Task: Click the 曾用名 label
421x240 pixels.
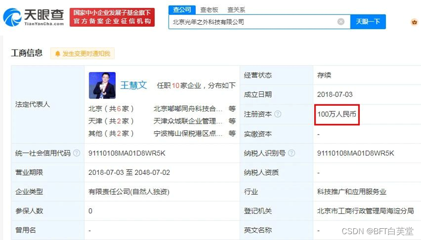Action: (x=25, y=230)
